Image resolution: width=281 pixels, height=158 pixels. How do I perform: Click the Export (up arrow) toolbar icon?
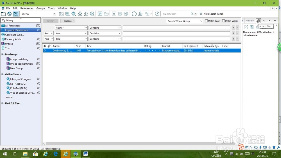[86, 14]
